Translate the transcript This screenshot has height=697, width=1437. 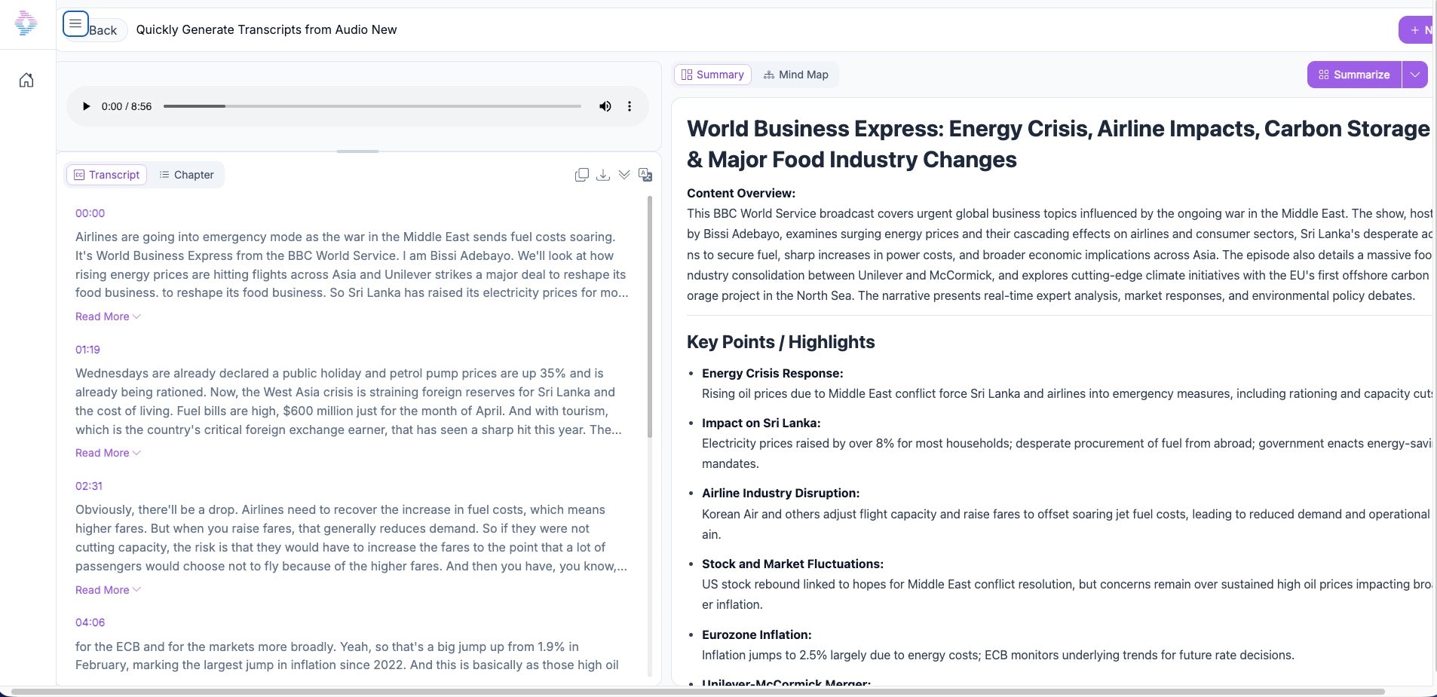click(645, 174)
